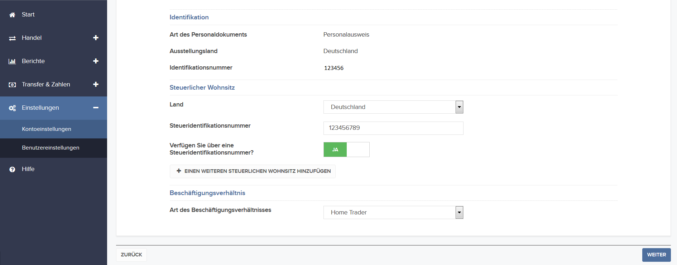Click the Transfer & Zahlen money icon

12,85
